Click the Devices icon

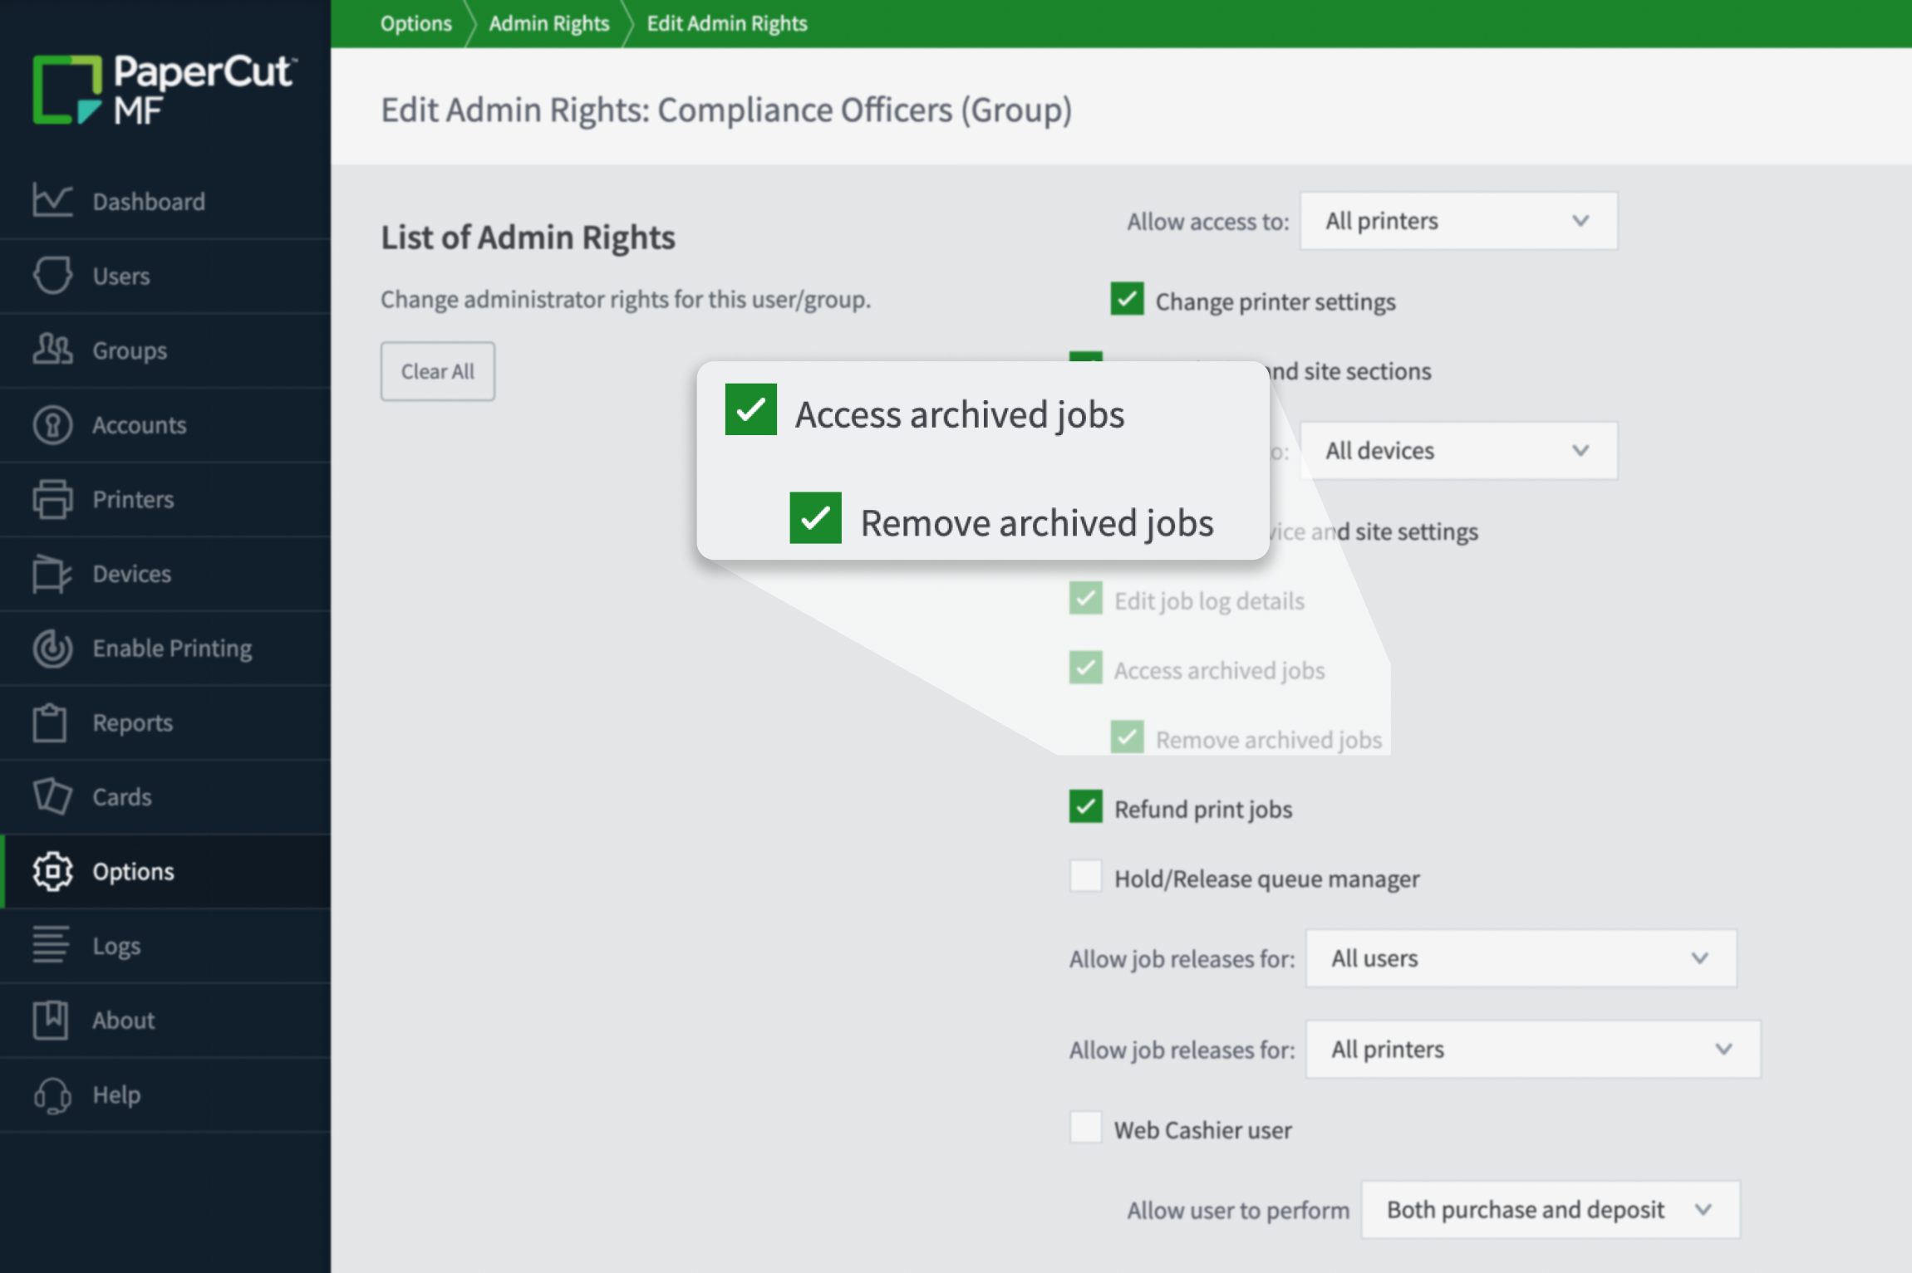[52, 573]
